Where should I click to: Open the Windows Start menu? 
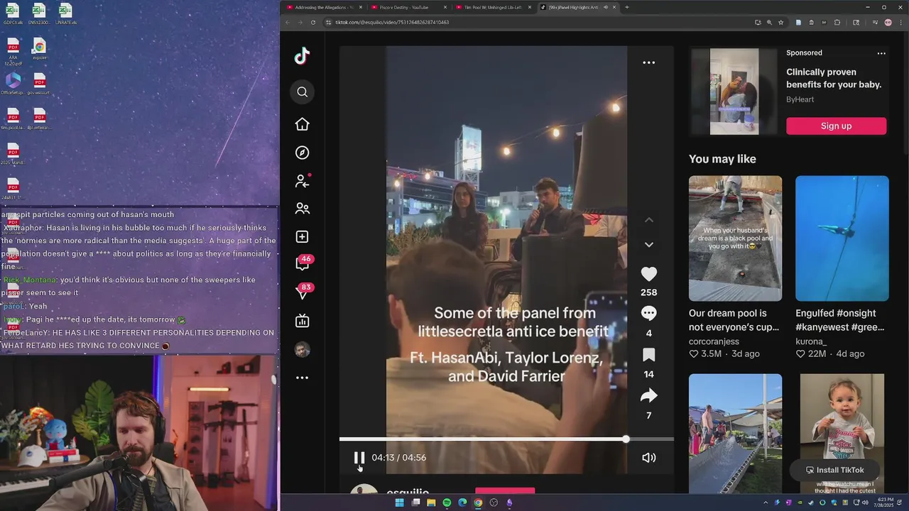pos(399,502)
